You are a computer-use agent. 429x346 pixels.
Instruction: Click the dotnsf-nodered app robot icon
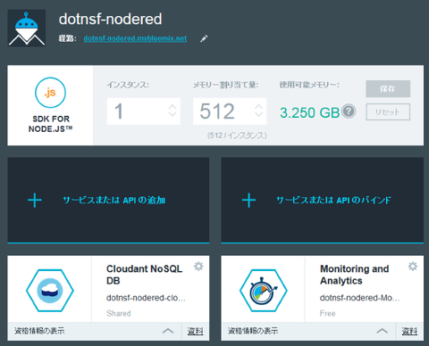pyautogui.click(x=27, y=28)
